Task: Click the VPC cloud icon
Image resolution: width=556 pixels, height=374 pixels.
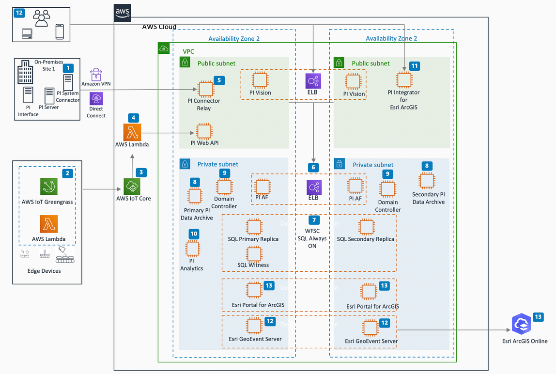Action: (x=164, y=48)
